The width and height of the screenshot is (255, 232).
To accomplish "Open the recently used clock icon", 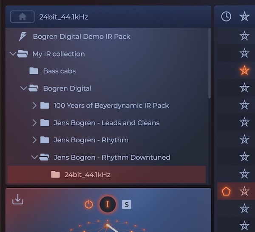I will coord(226,17).
